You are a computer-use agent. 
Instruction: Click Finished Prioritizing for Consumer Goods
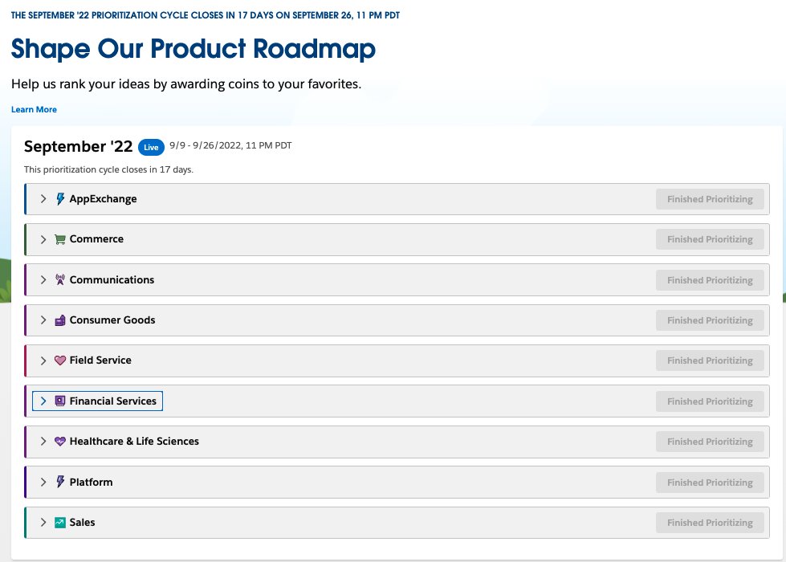tap(710, 320)
